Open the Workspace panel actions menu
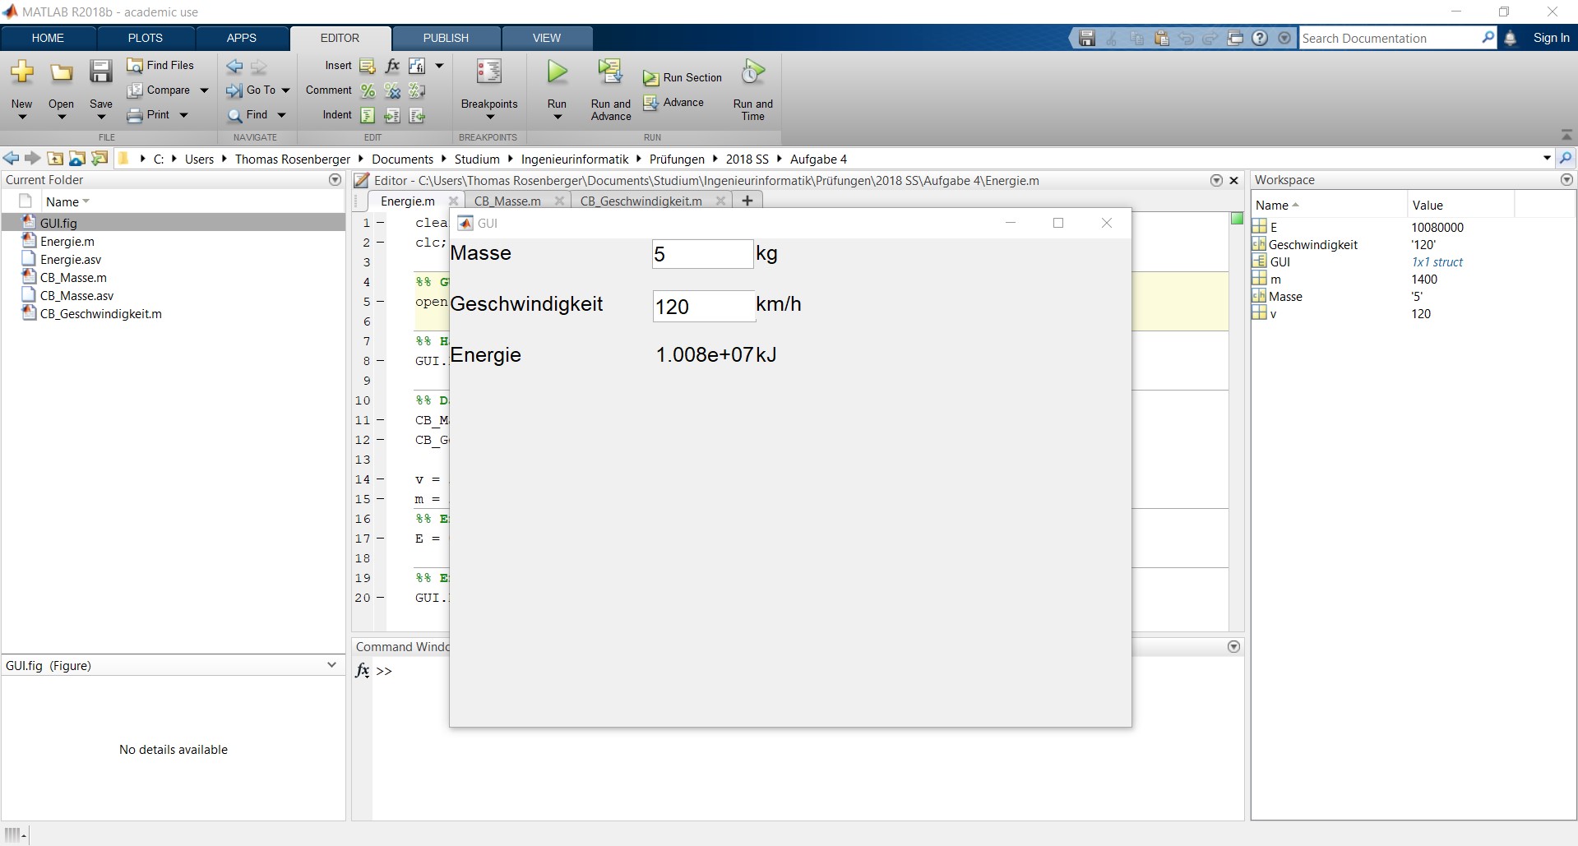 pos(1566,180)
